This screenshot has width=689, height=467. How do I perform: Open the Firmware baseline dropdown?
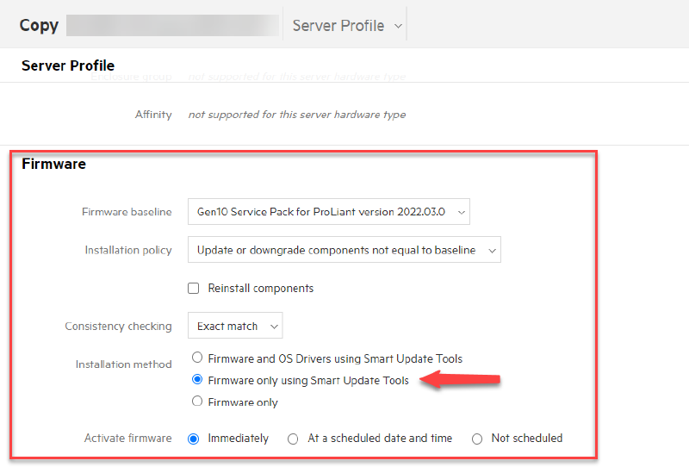[x=328, y=212]
